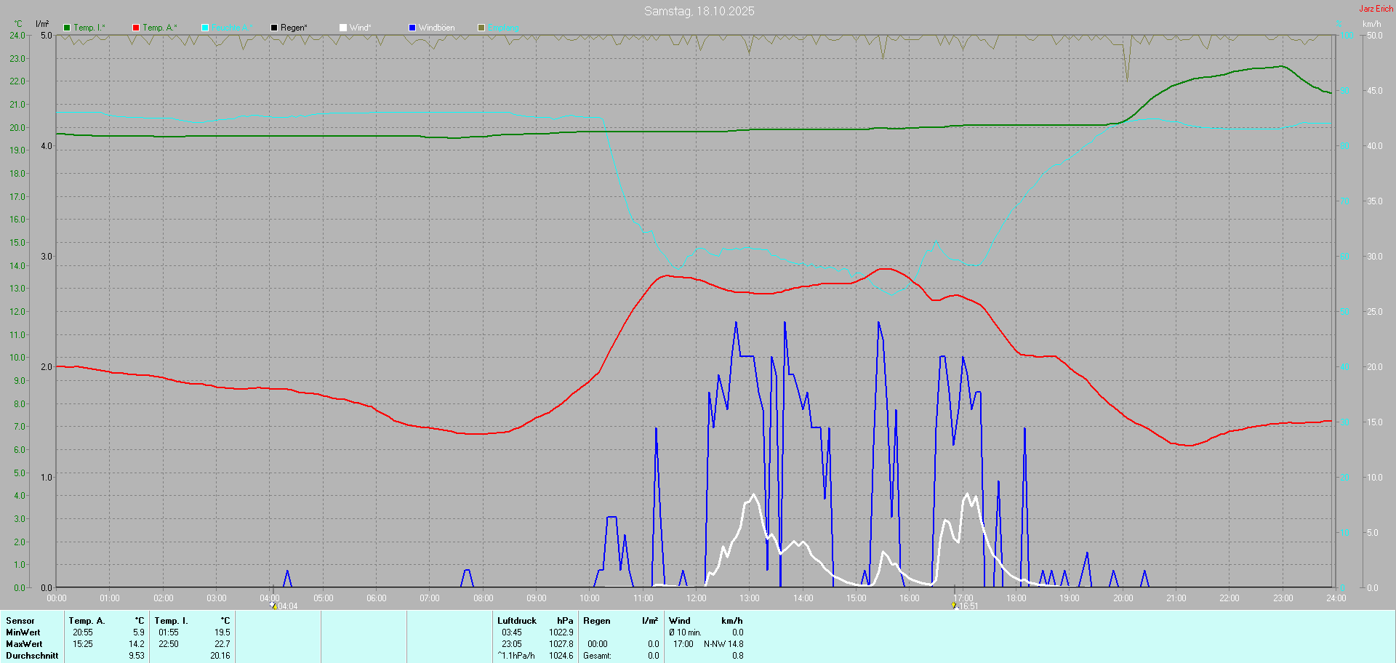Click the blue Windböen legend swatch
1396x663 pixels.
[x=412, y=28]
